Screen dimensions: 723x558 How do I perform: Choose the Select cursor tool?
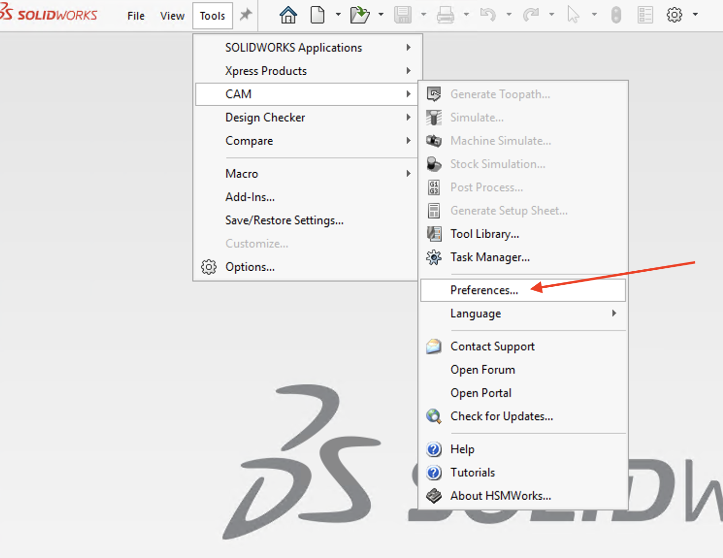tap(573, 15)
